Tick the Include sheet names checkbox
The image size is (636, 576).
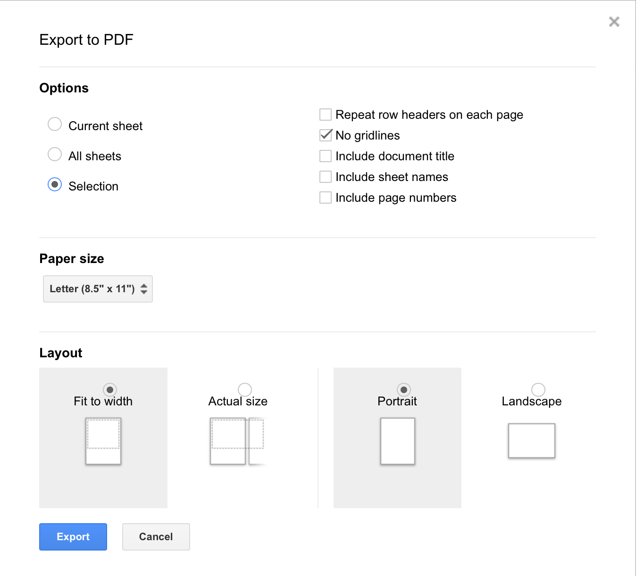click(326, 177)
